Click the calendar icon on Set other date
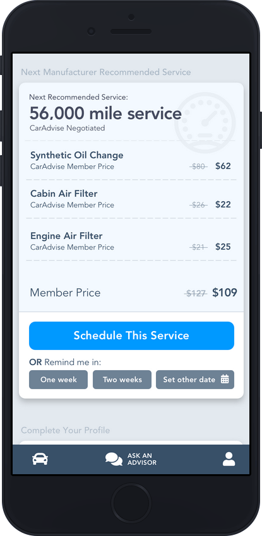This screenshot has height=536, width=262. click(x=225, y=379)
